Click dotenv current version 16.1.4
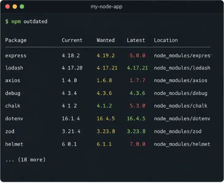 click(x=71, y=118)
